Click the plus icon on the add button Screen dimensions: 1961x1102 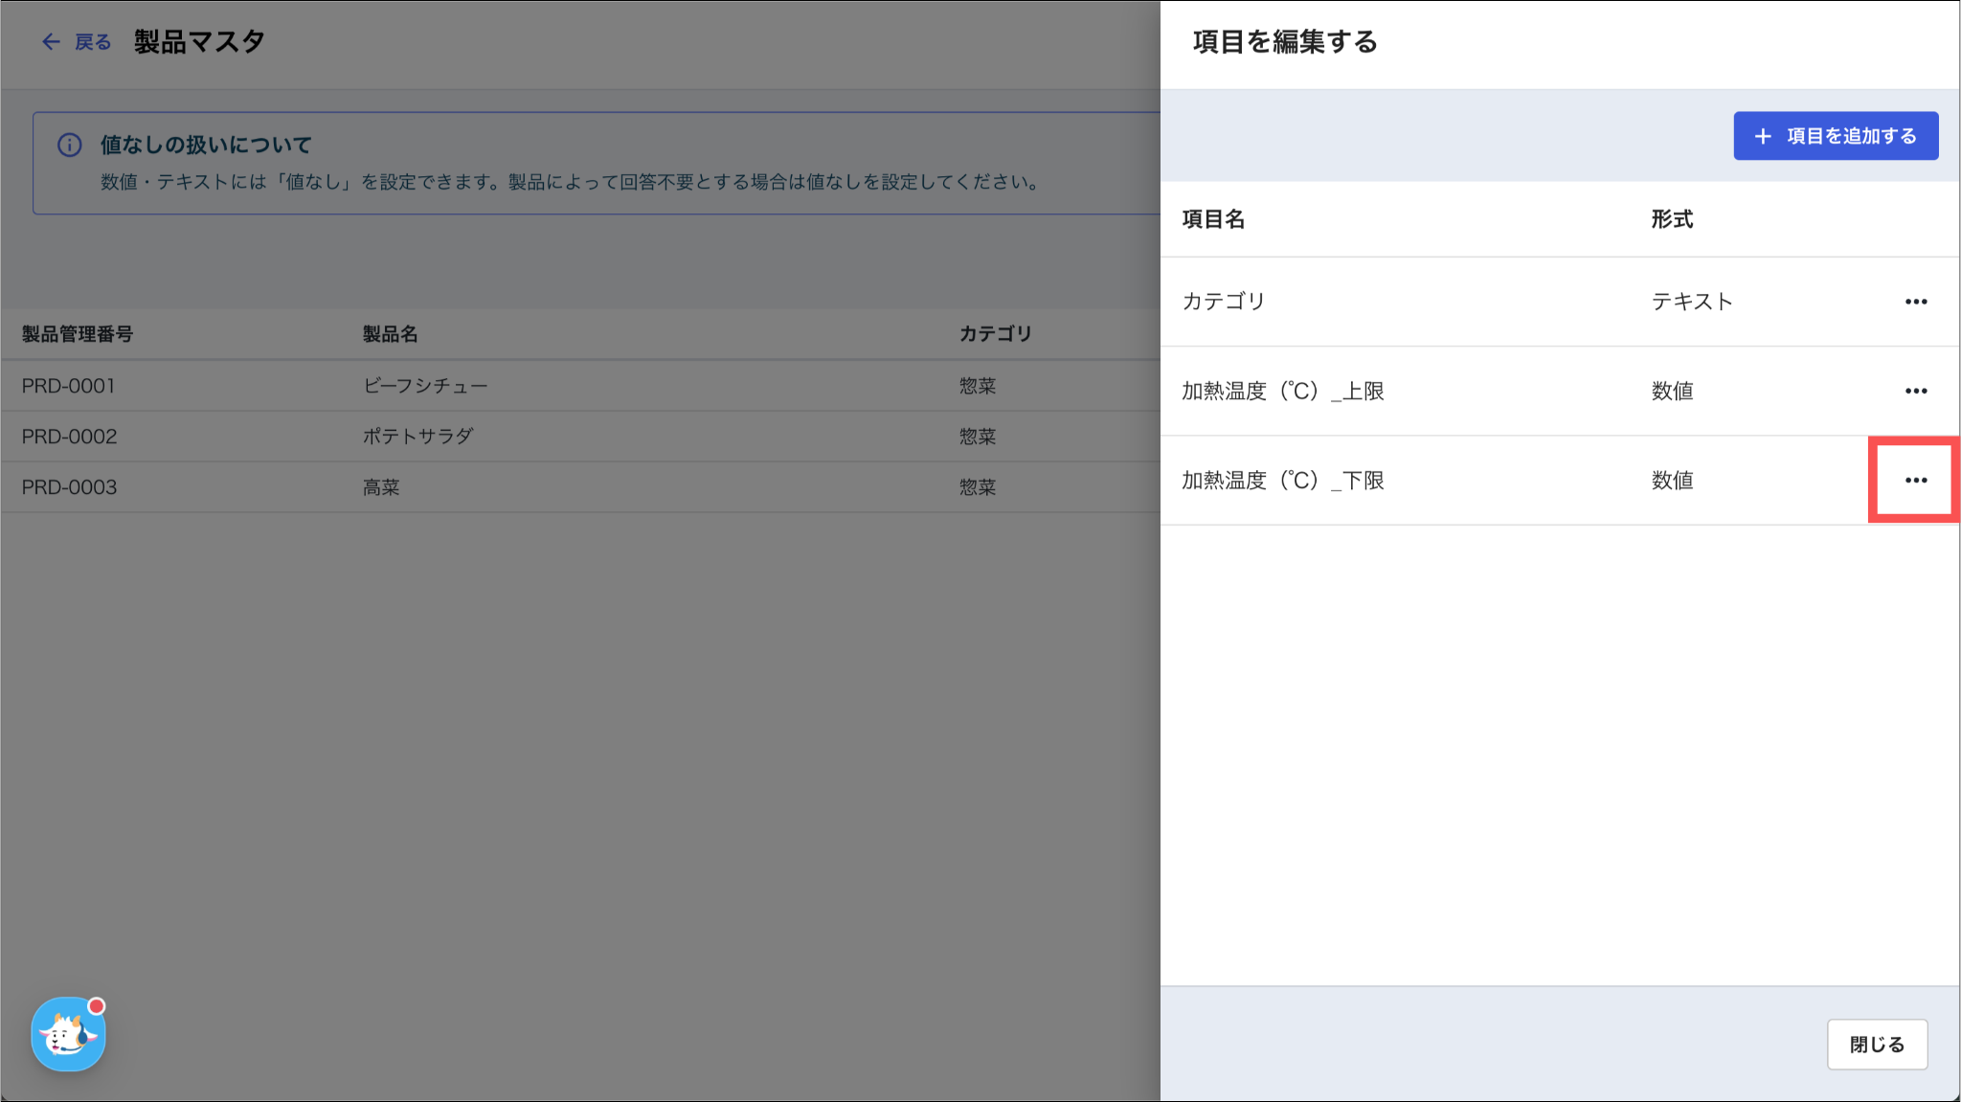point(1763,136)
